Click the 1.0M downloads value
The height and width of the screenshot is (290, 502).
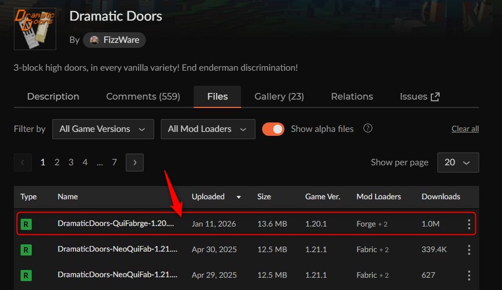430,224
